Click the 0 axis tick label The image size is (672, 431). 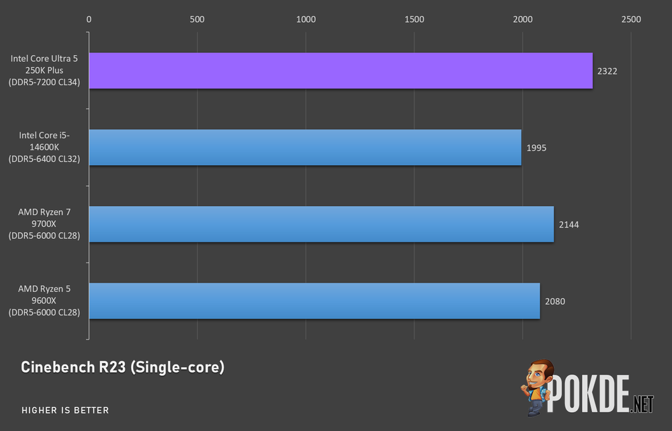[x=89, y=19]
